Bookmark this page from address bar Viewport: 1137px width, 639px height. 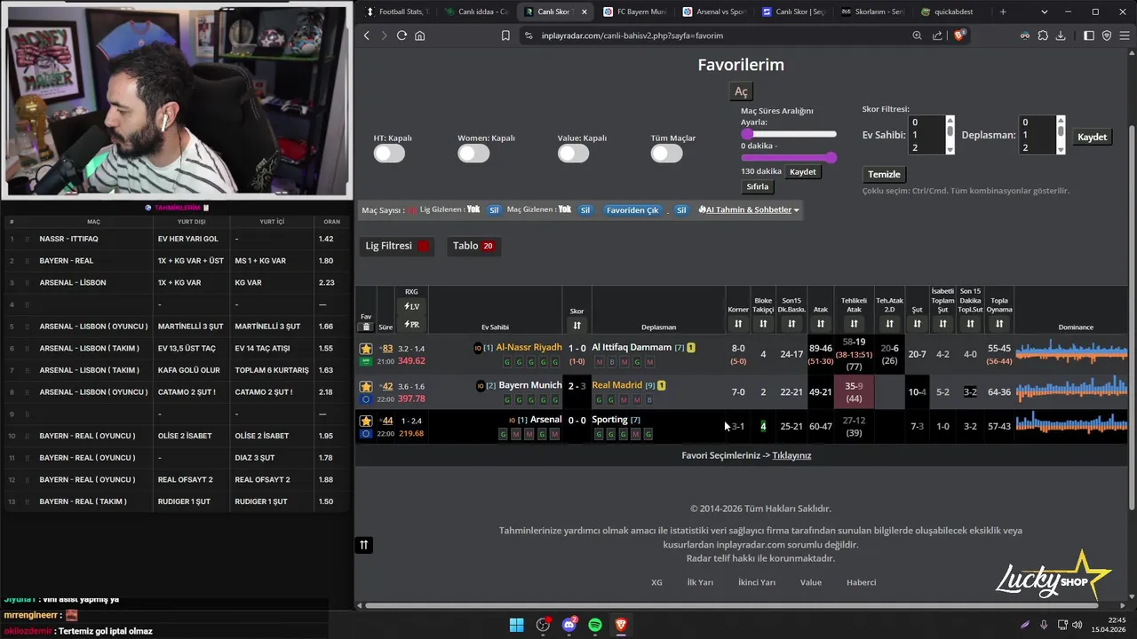click(x=505, y=35)
